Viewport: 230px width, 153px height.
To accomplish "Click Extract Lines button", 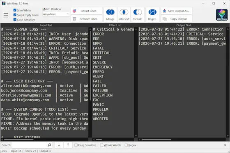I will tap(86, 11).
